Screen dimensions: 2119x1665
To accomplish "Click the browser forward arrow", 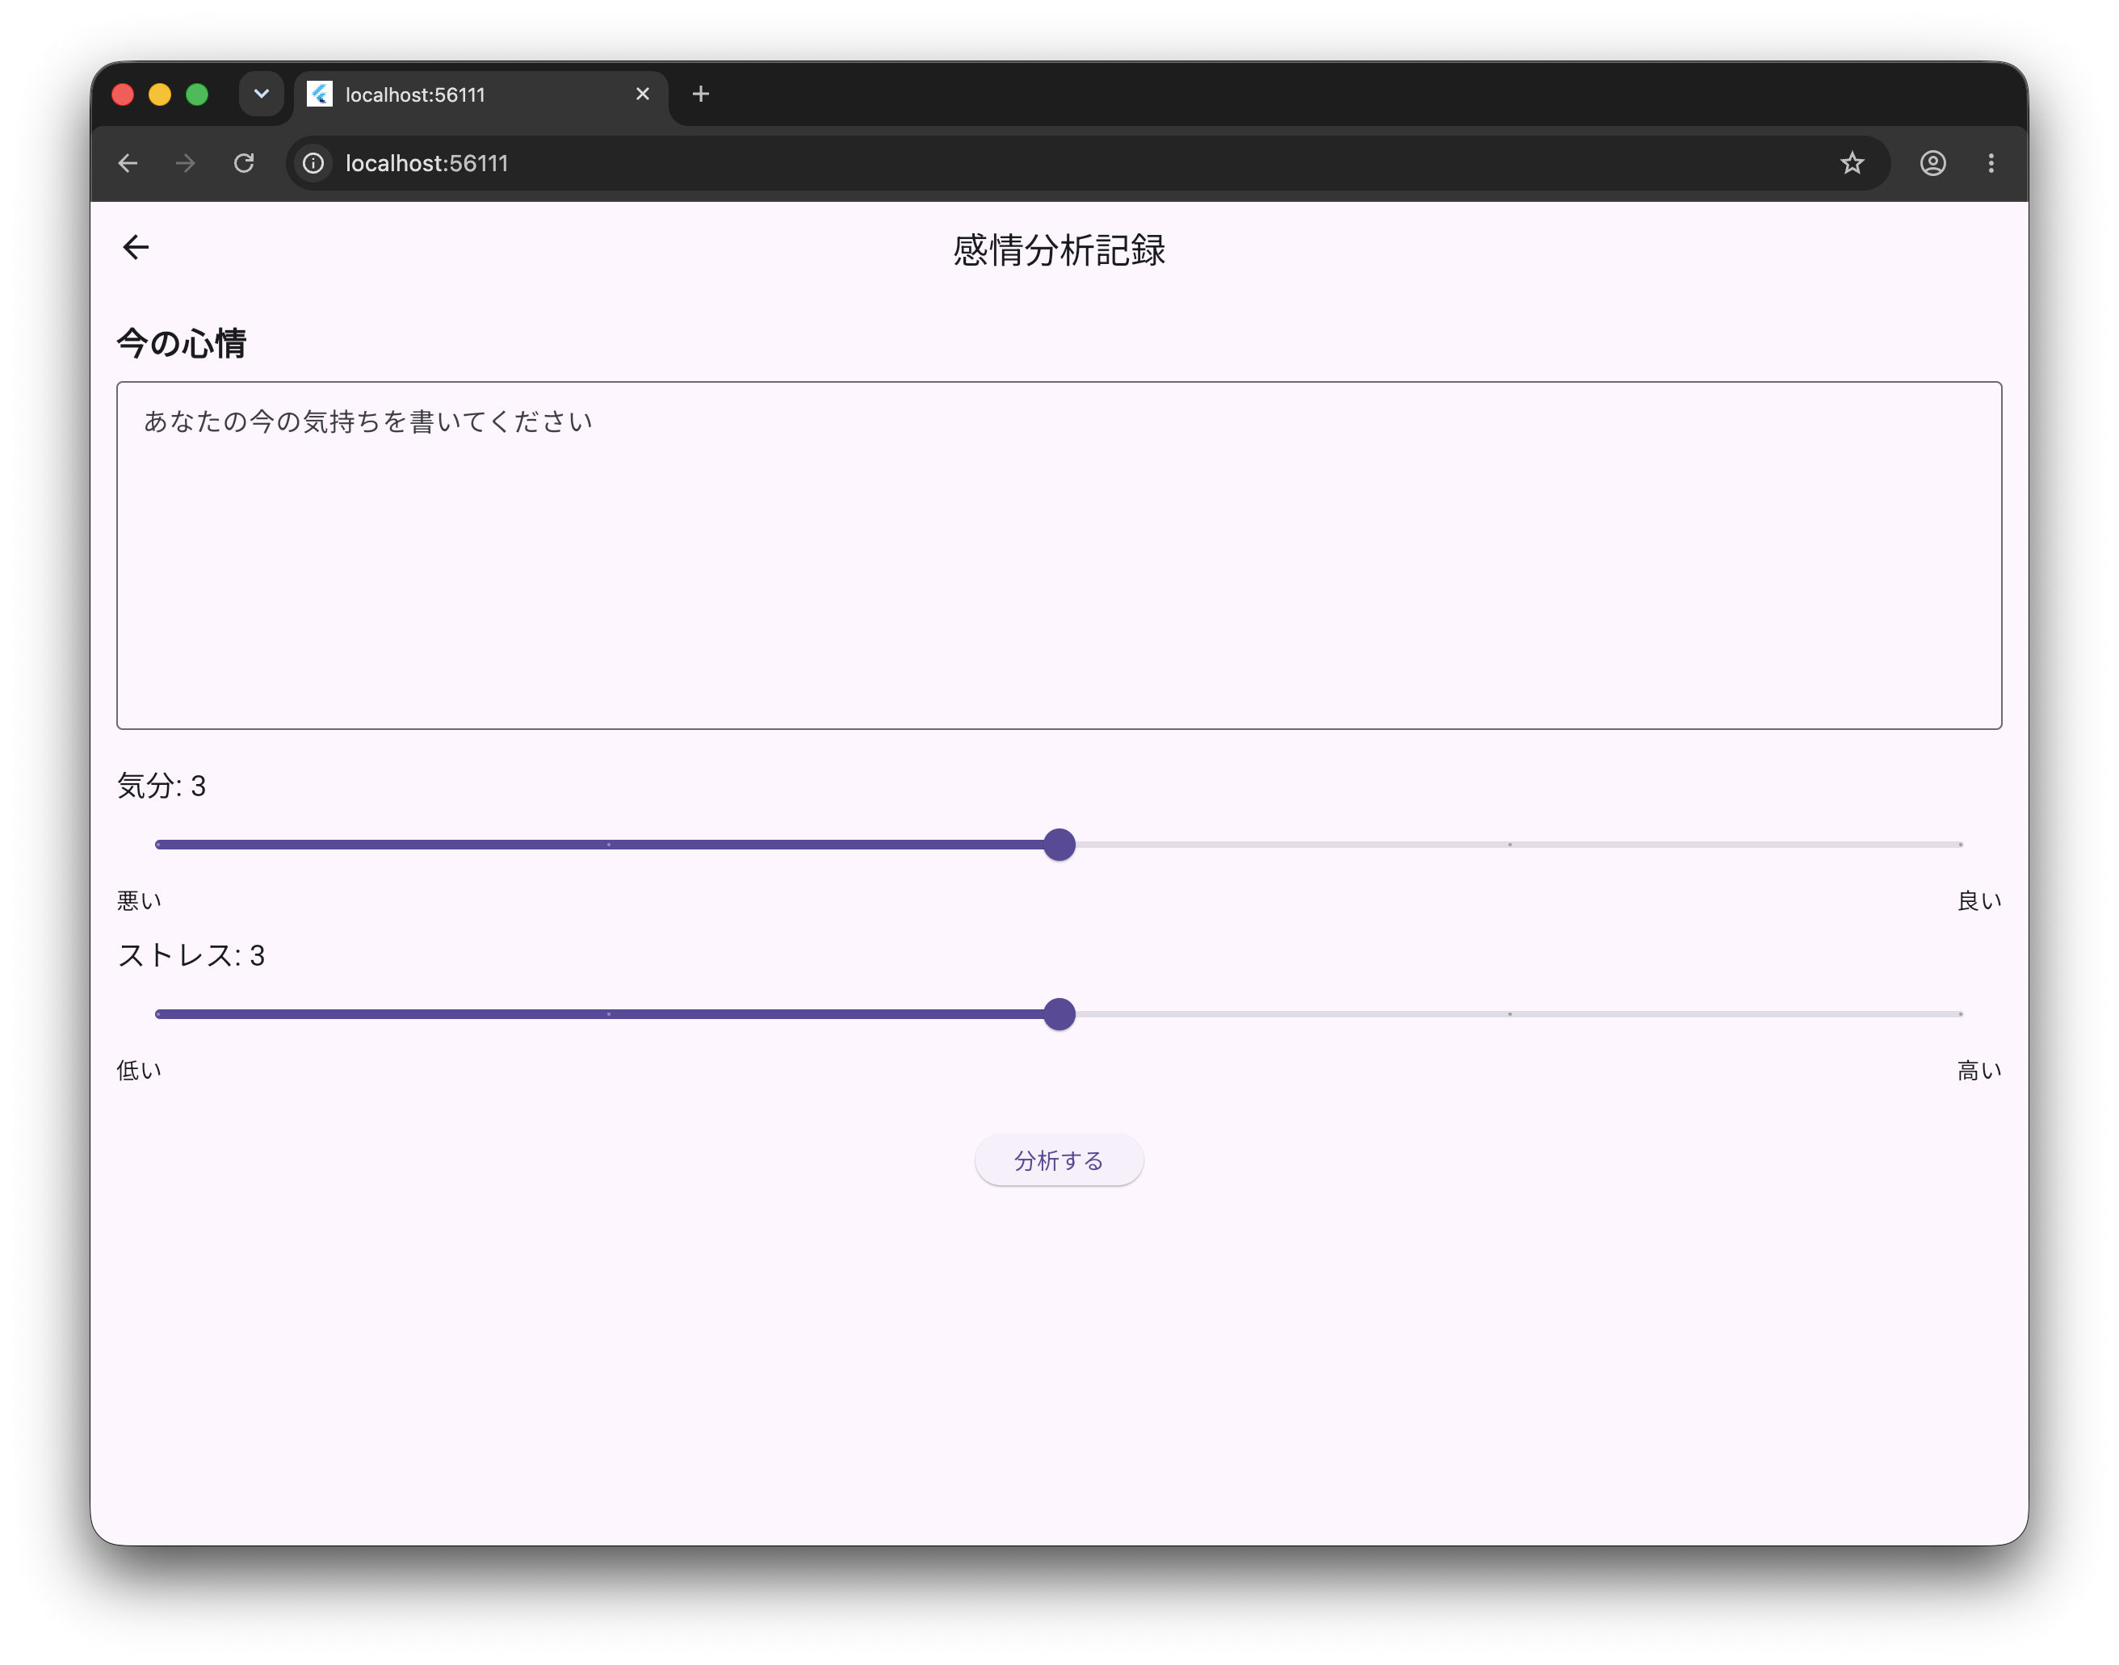I will 185,163.
